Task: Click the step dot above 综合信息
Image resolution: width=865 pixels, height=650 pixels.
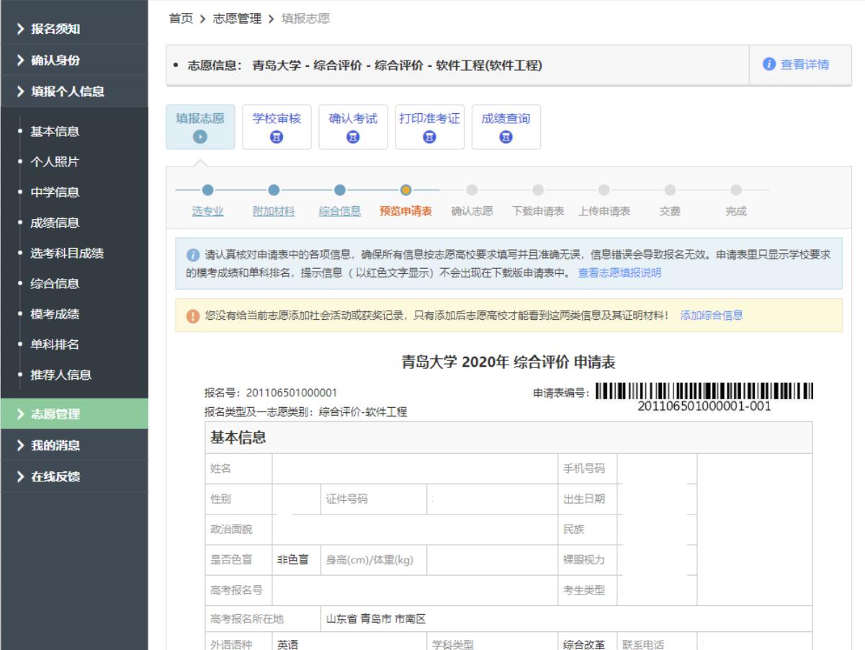Action: coord(340,190)
